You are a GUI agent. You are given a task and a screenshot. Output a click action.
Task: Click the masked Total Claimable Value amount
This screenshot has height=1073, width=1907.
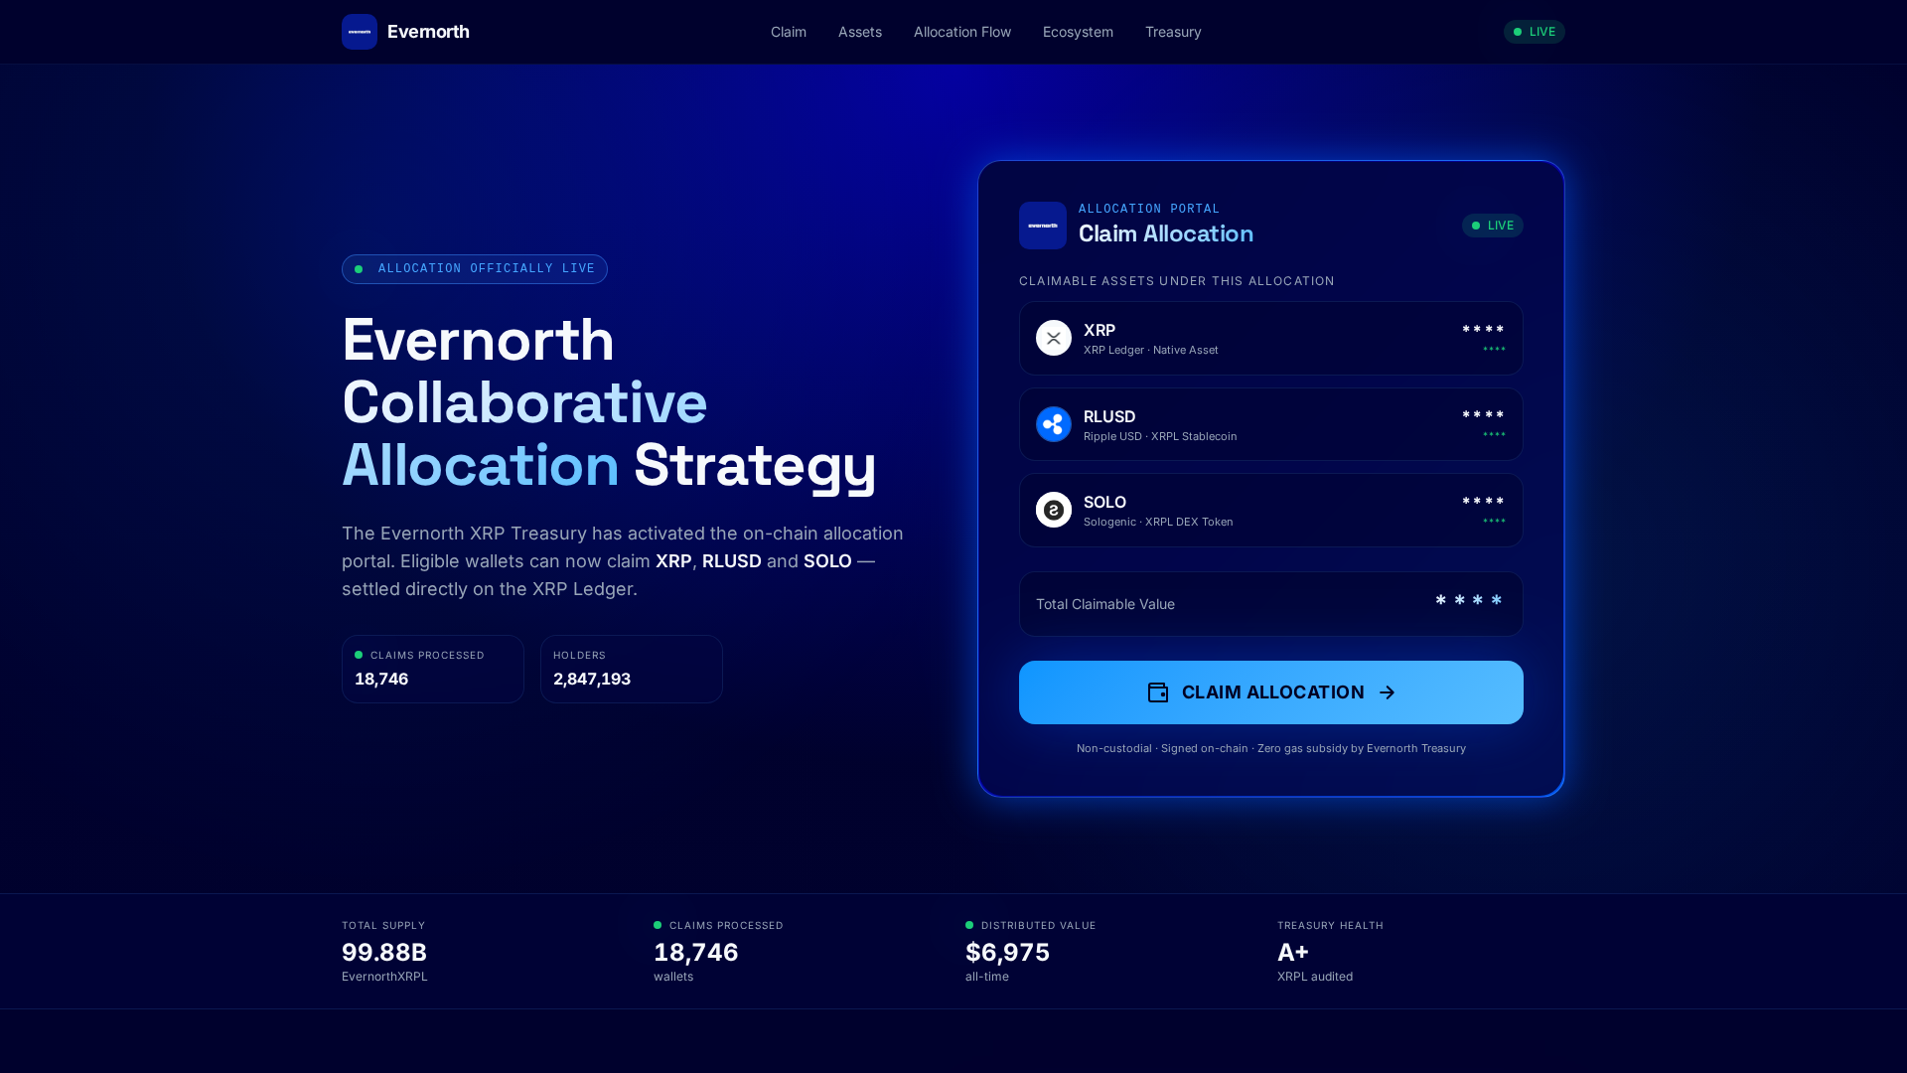1469,601
